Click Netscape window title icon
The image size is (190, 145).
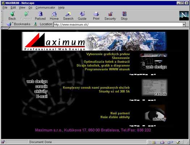point(3,3)
